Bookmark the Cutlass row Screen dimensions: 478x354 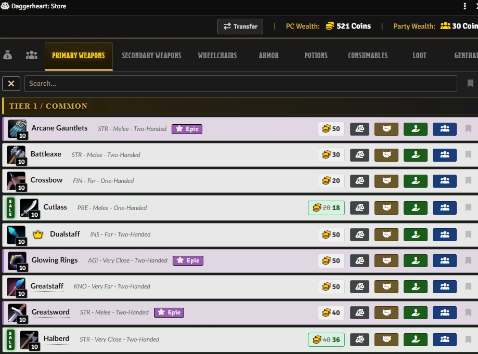point(468,207)
